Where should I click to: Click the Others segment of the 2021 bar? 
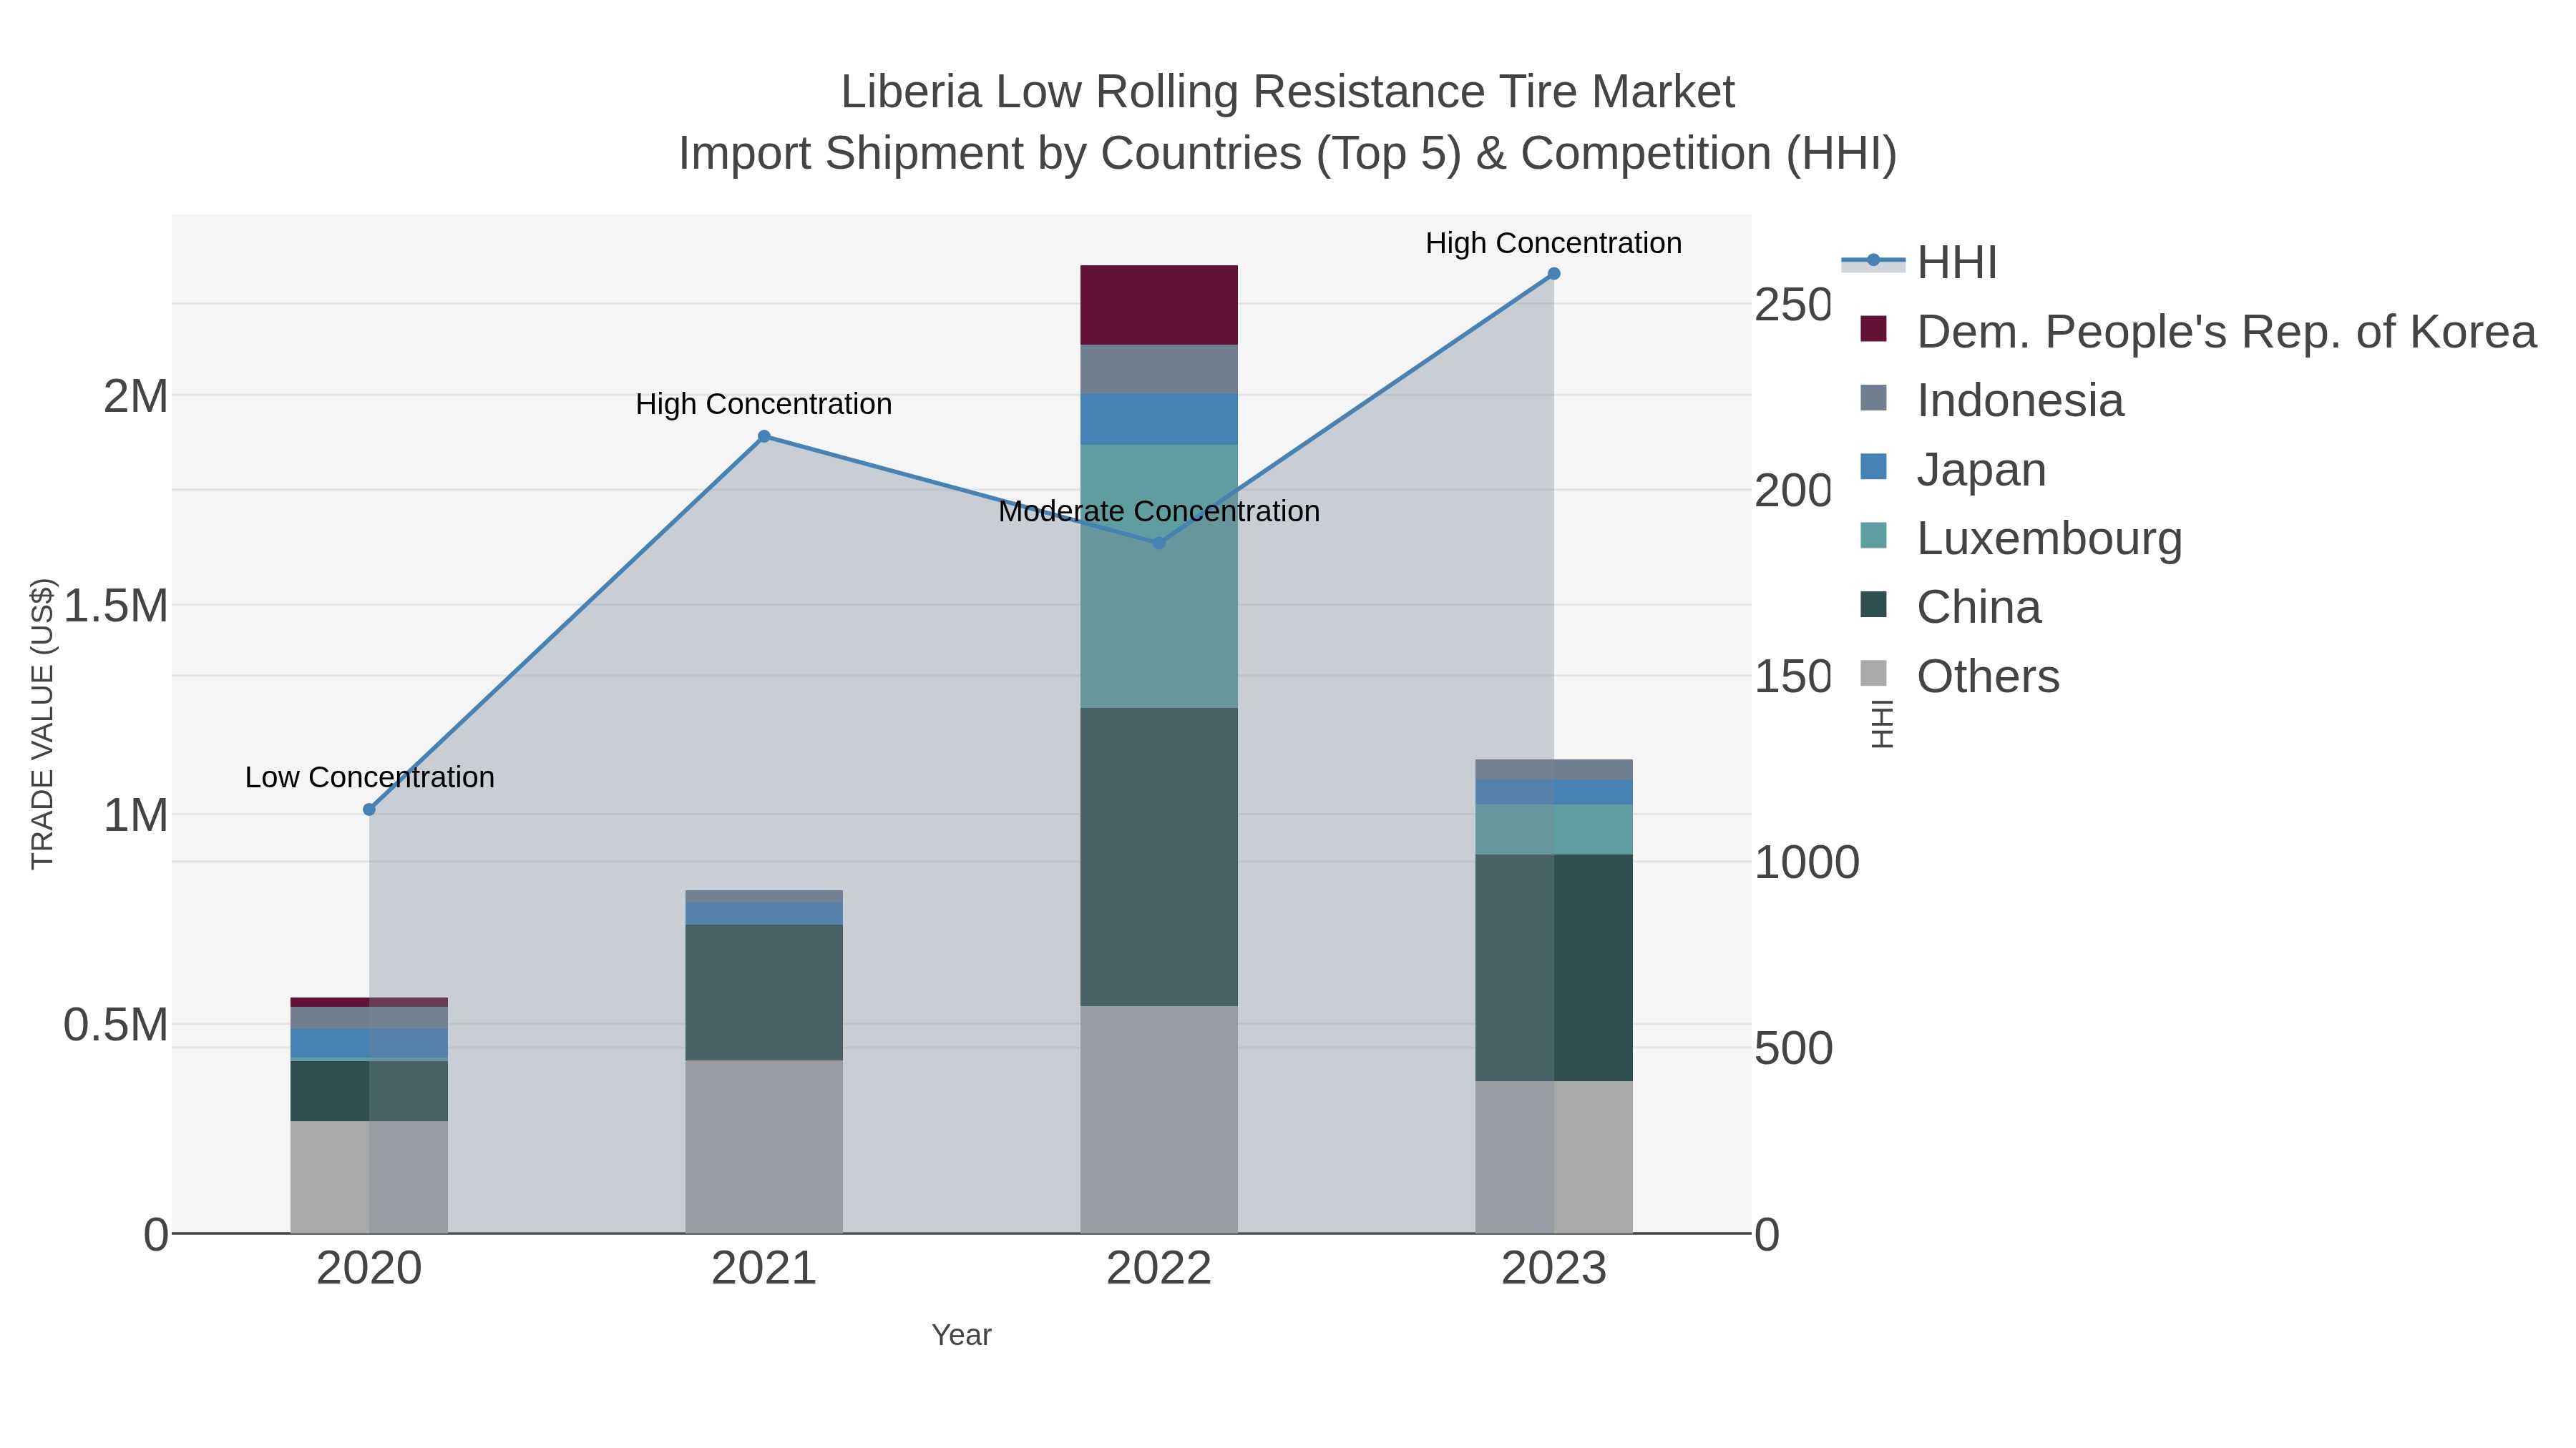[764, 1146]
